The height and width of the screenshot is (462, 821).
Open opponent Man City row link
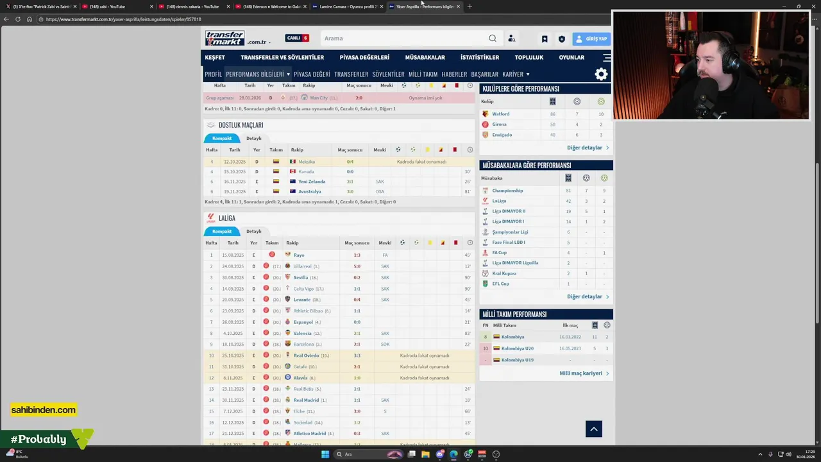point(319,98)
